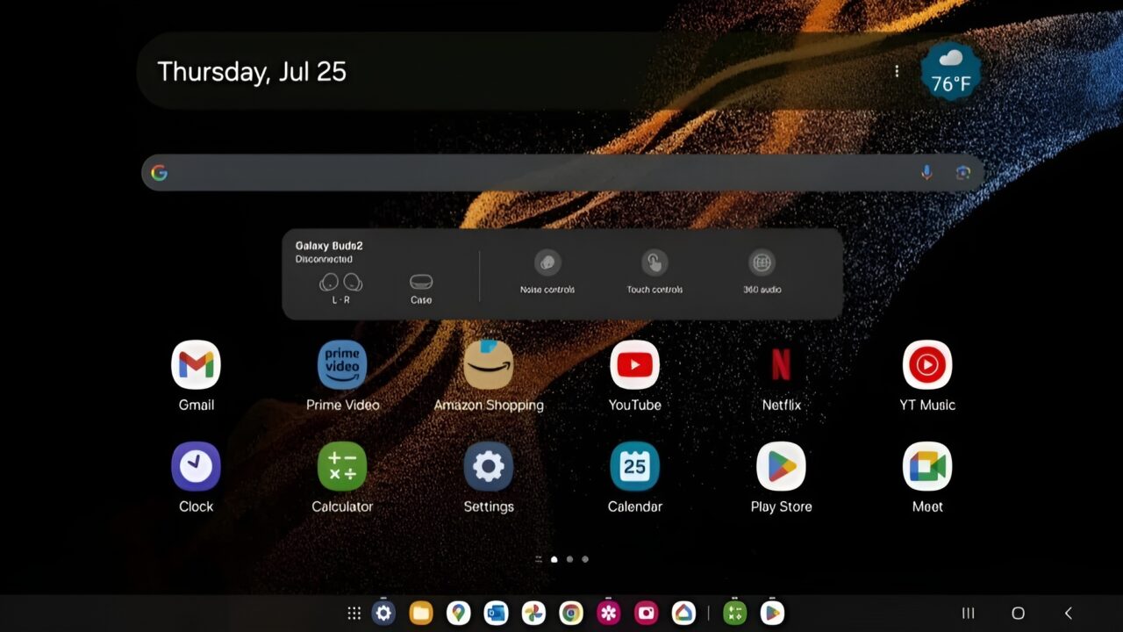Launch YouTube from the home screen
1123x632 pixels.
click(634, 365)
